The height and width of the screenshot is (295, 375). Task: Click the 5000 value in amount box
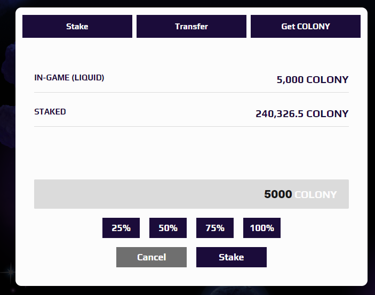(278, 194)
